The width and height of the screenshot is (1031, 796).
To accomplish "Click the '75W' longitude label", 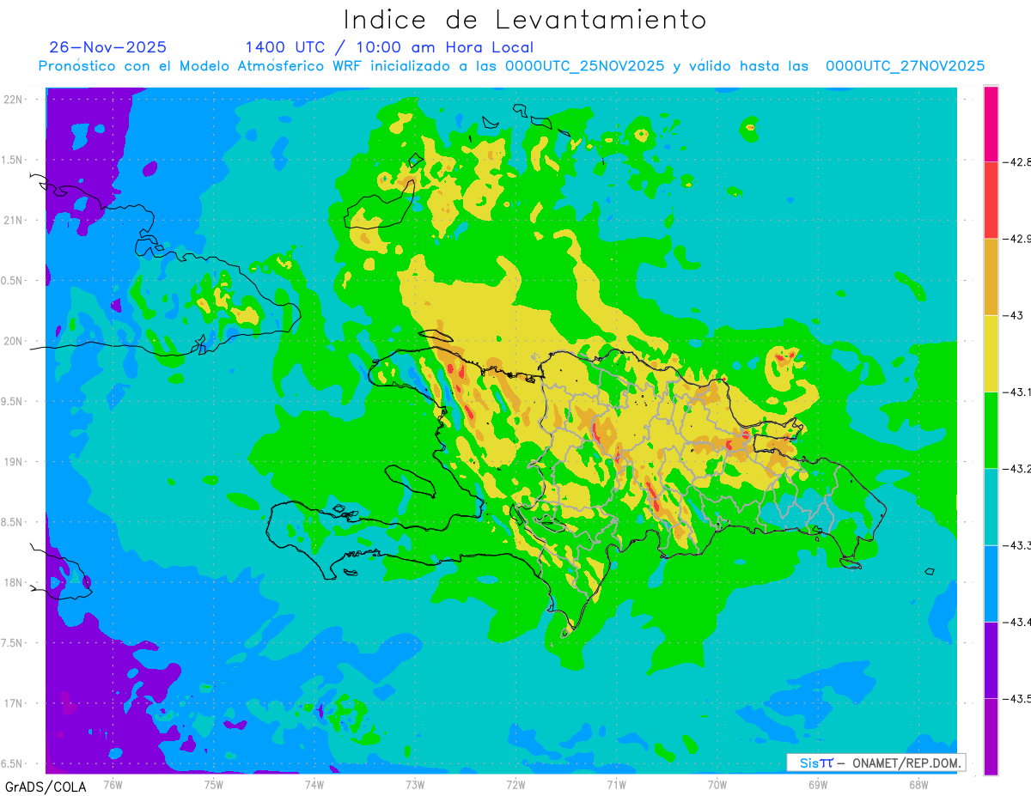I will pos(214,784).
